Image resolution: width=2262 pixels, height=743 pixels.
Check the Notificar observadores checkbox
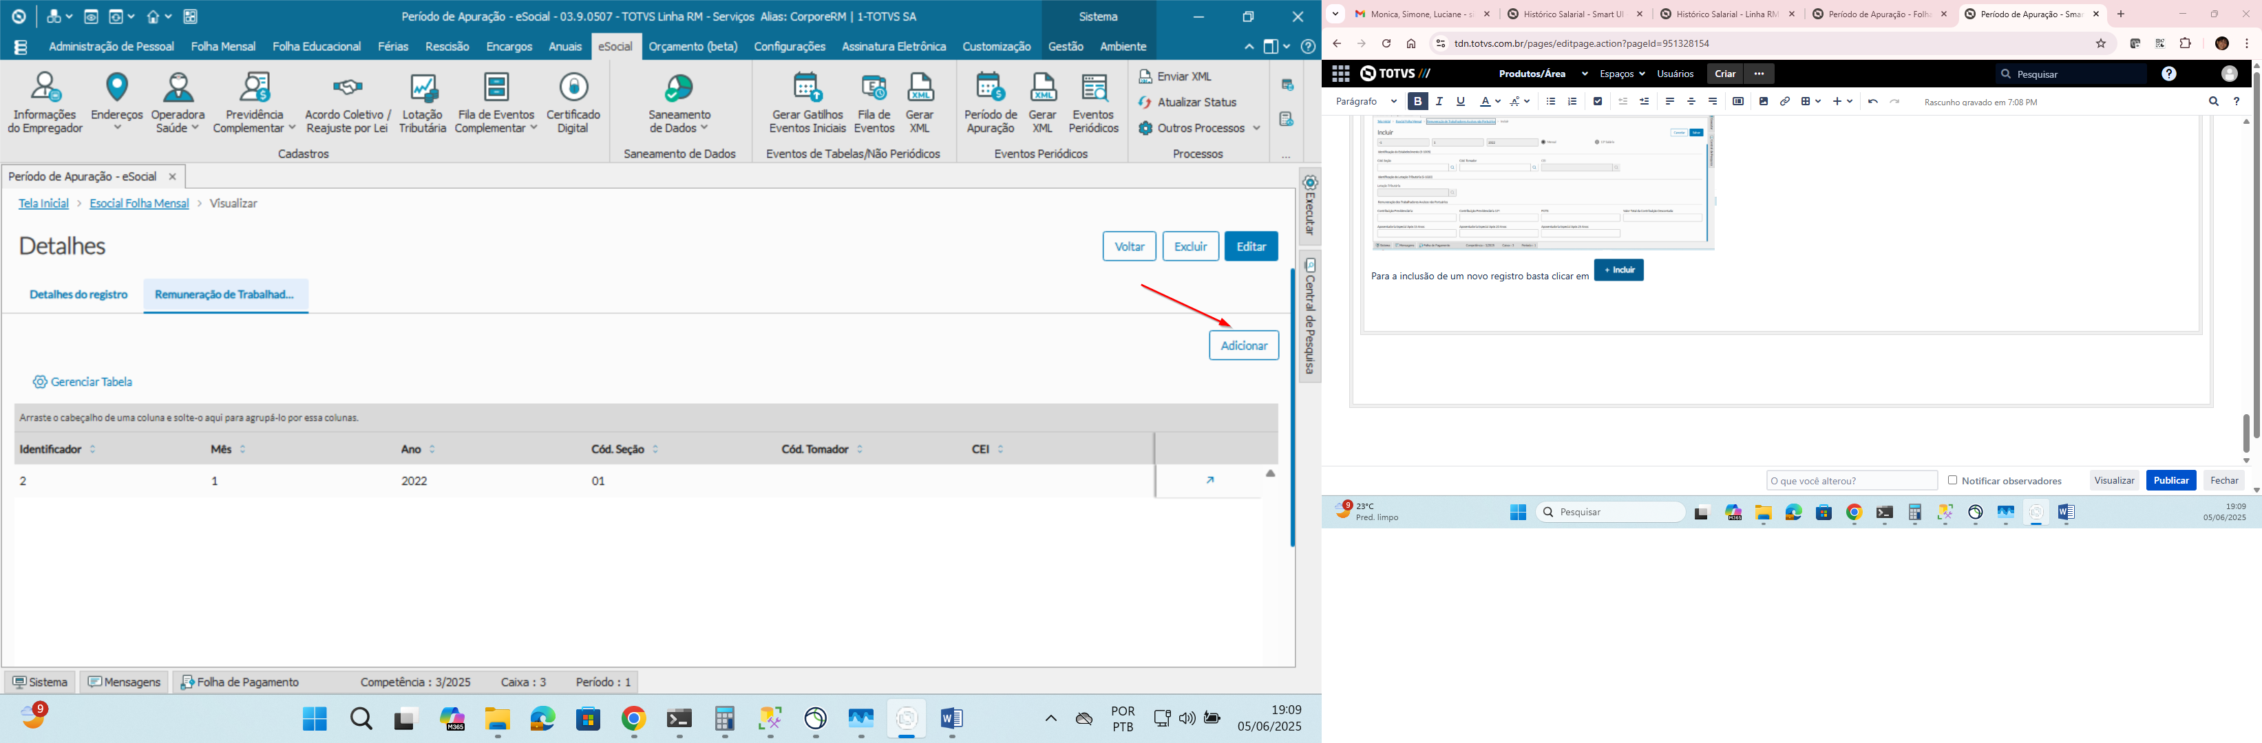[x=1953, y=480]
